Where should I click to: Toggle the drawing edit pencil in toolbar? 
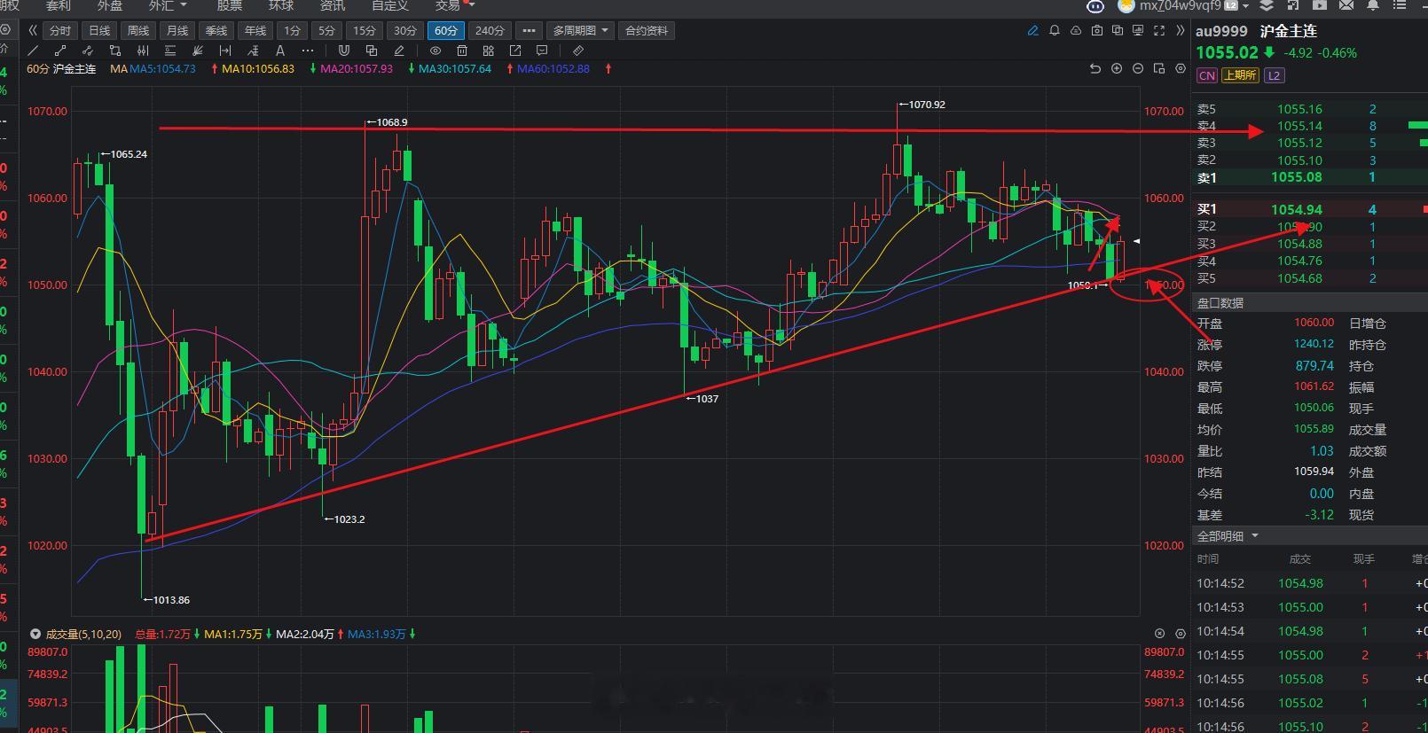pyautogui.click(x=399, y=51)
